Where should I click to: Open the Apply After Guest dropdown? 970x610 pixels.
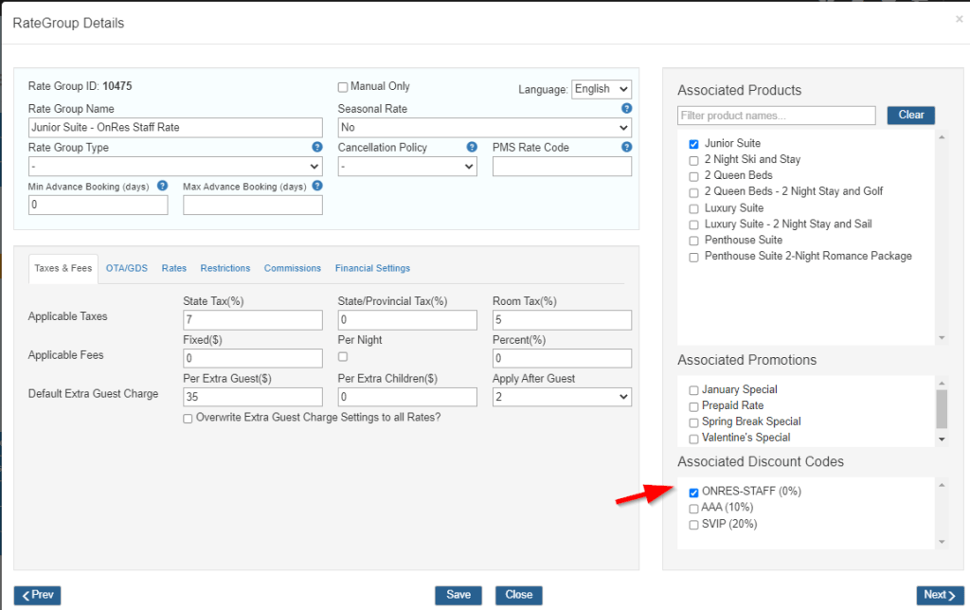562,397
